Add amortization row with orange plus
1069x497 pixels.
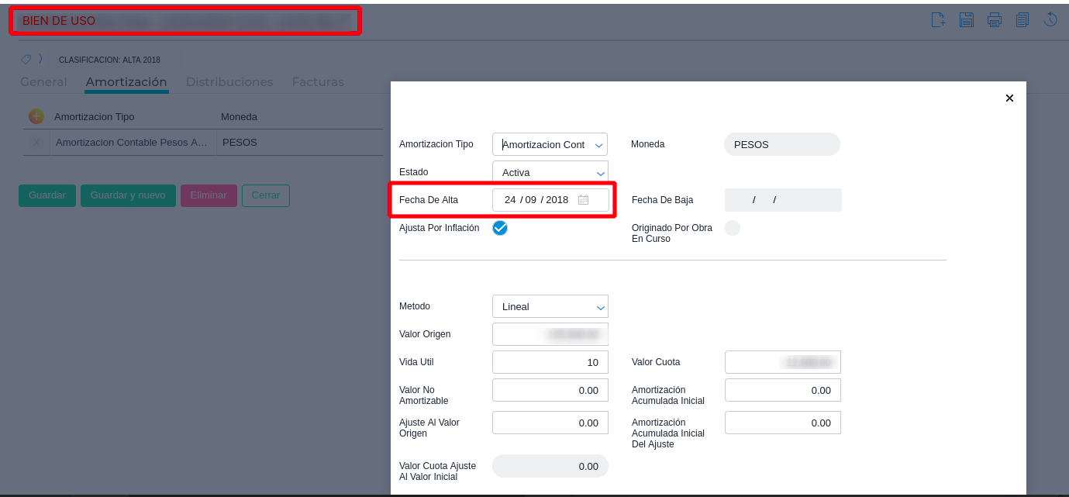click(36, 116)
